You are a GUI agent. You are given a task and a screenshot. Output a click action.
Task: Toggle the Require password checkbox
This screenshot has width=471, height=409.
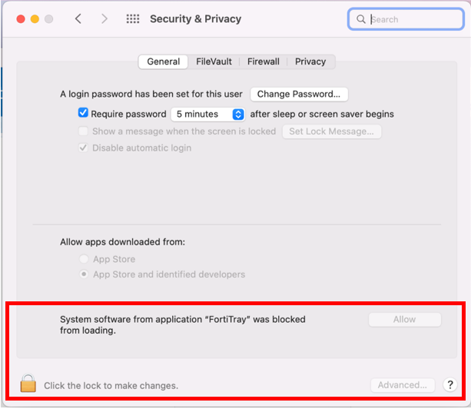coord(83,113)
